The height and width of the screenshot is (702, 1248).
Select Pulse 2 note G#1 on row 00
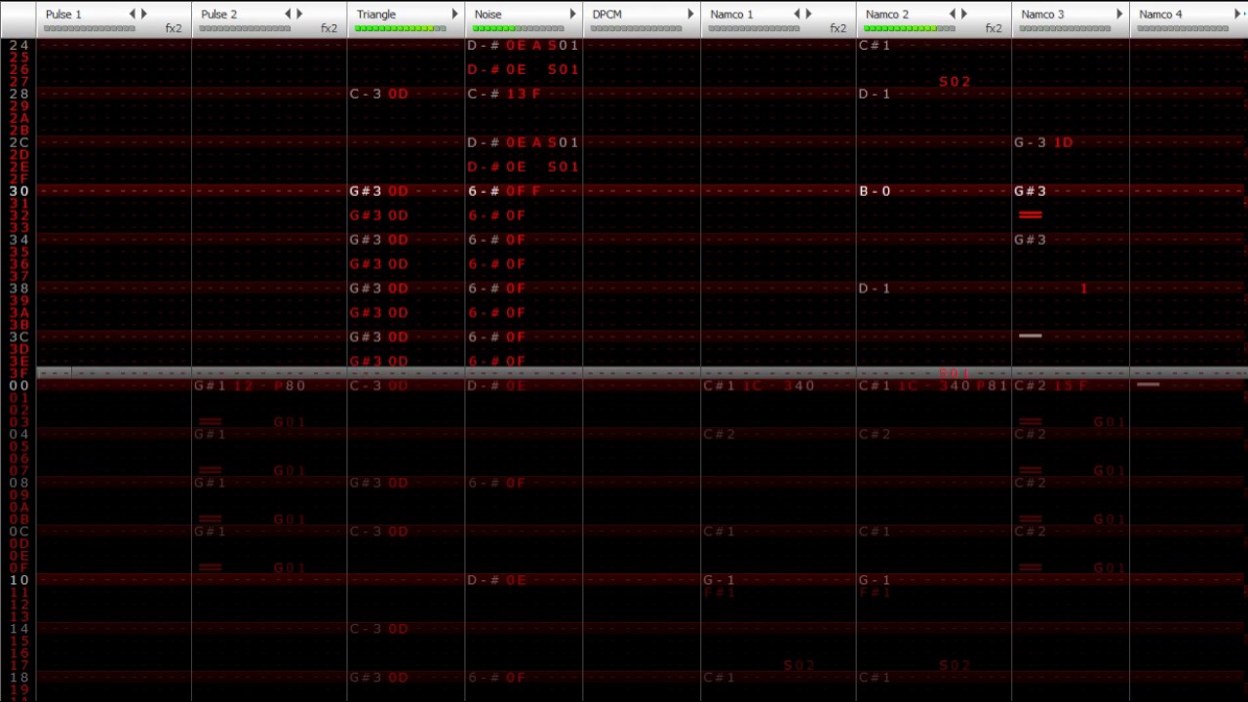210,386
